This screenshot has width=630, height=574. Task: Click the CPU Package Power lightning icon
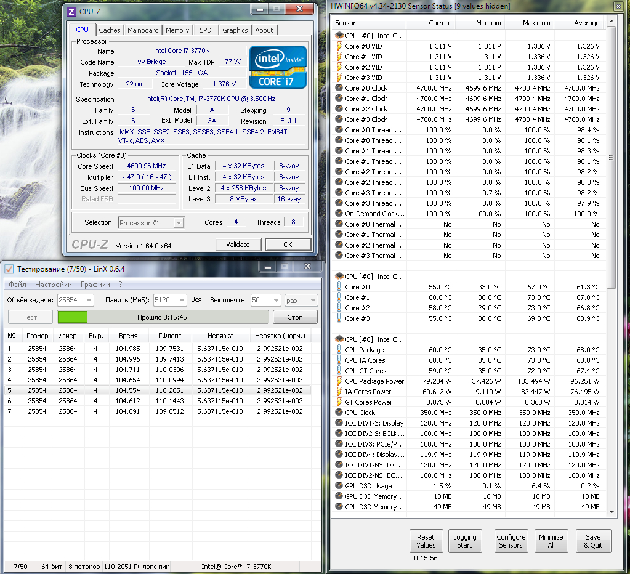click(339, 381)
